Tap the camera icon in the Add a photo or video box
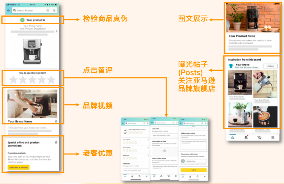The width and height of the screenshot is (284, 184). click(x=165, y=151)
